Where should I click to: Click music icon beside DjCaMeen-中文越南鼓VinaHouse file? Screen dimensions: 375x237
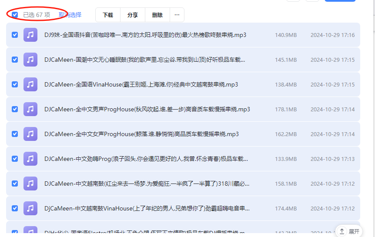tap(30, 208)
